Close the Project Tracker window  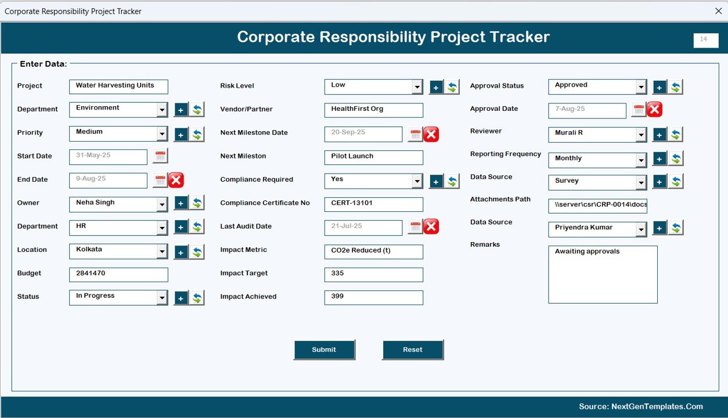[718, 11]
